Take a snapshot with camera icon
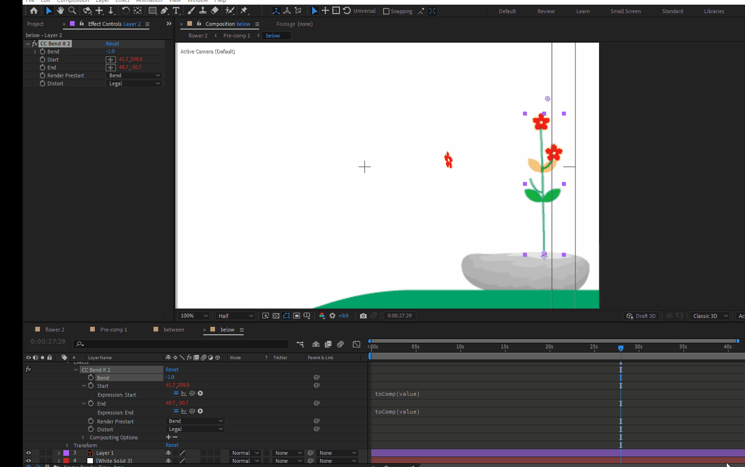Viewport: 745px width, 467px height. tap(363, 316)
